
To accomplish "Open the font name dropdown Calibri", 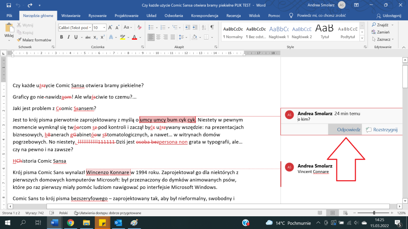I will point(74,28).
